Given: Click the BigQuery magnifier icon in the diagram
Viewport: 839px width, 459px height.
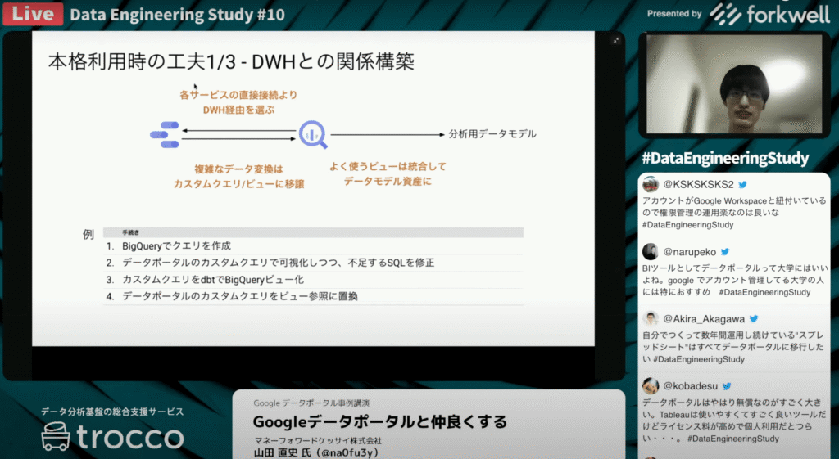Looking at the screenshot, I should click(x=313, y=134).
